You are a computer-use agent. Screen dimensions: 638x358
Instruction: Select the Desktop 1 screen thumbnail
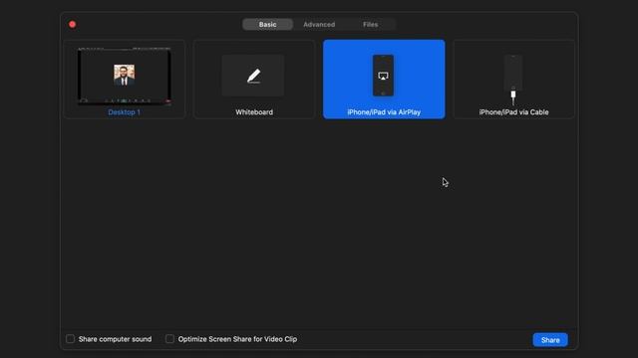coord(124,77)
